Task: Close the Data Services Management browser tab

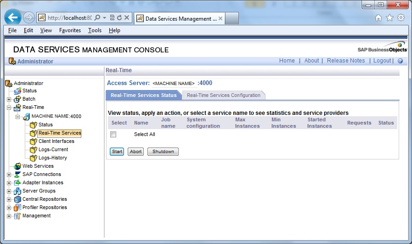Action: coord(220,18)
